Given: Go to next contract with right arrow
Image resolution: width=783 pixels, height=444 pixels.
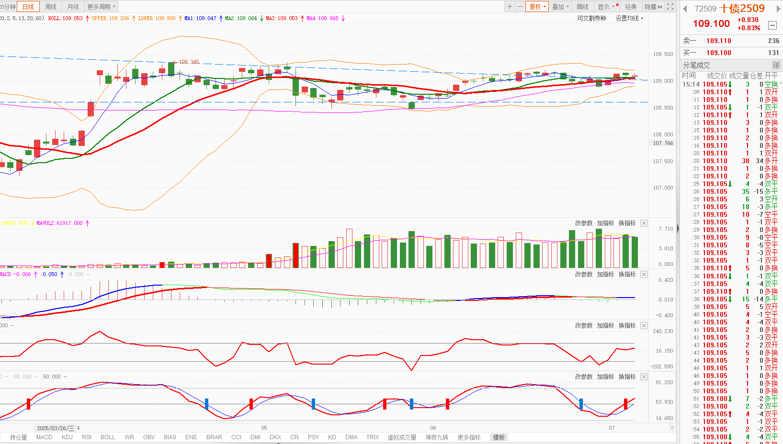Looking at the screenshot, I should (x=779, y=9).
